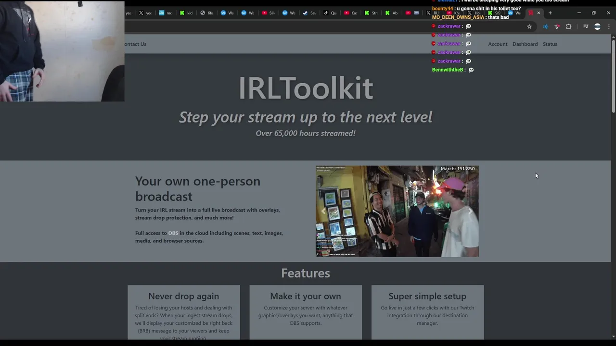This screenshot has width=616, height=346.
Task: Click chat username 'bounty44'
Action: [x=443, y=9]
